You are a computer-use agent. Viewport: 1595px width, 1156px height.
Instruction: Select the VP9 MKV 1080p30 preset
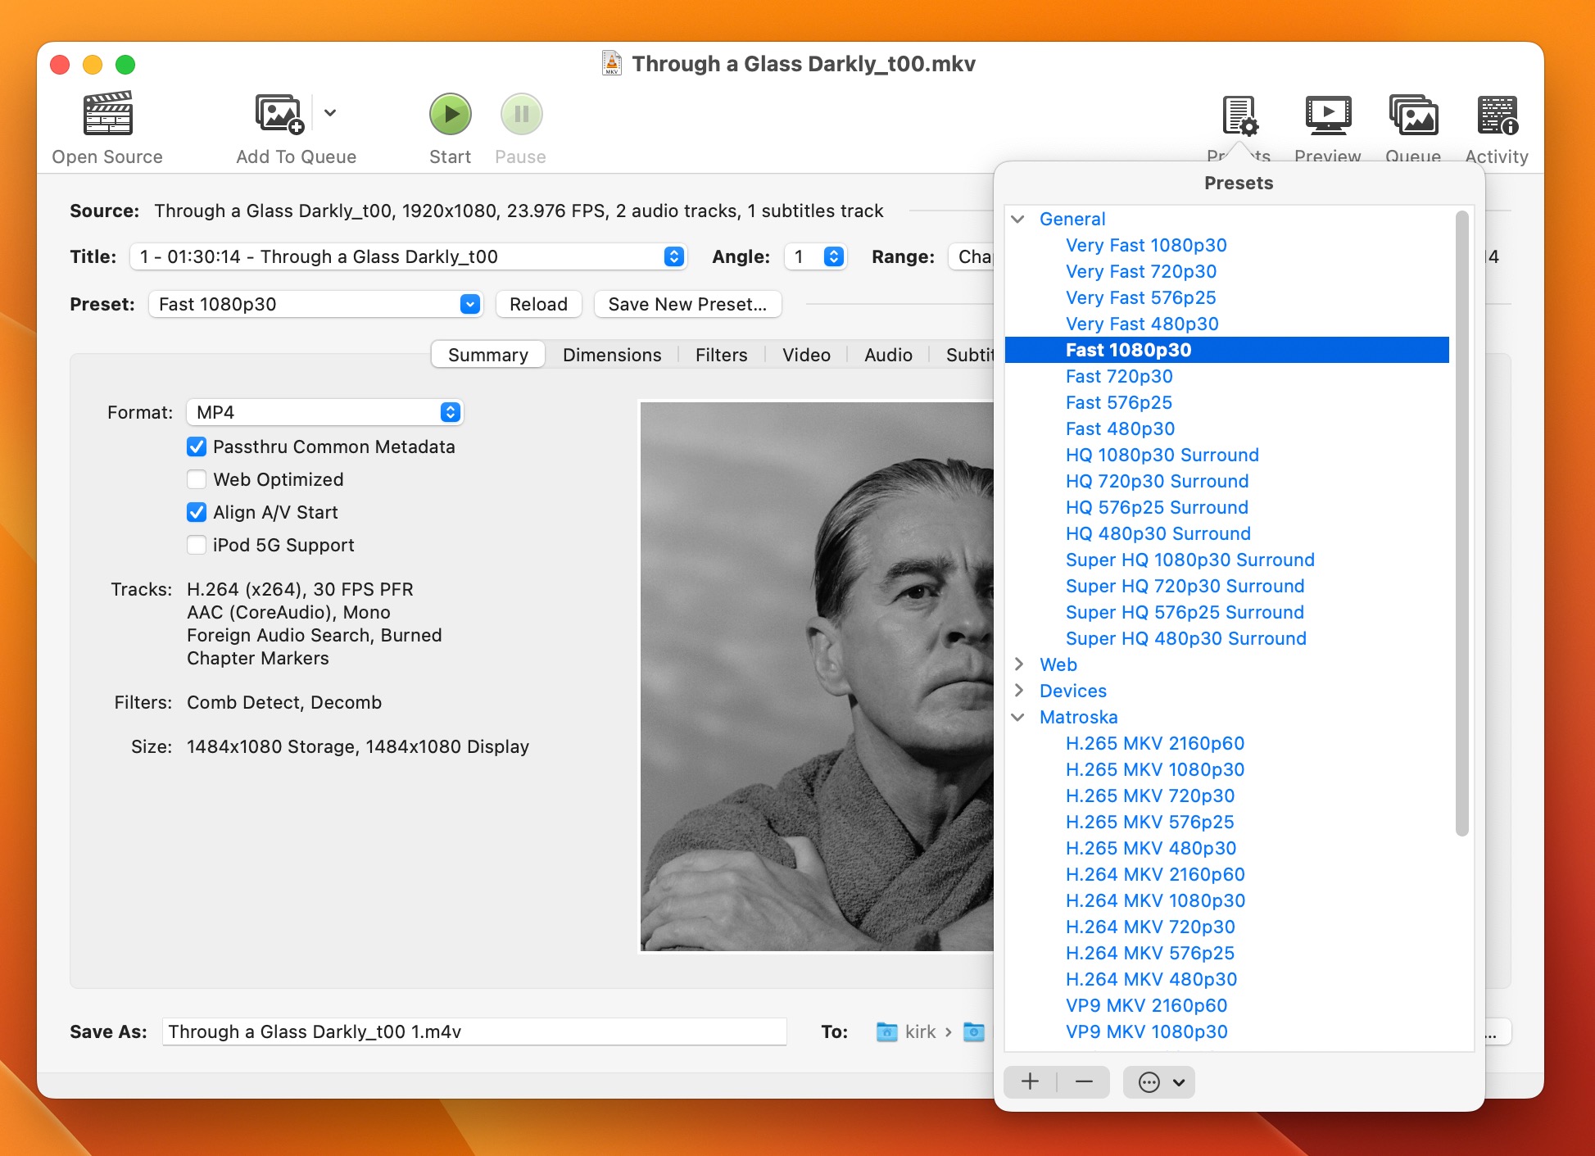click(x=1146, y=1031)
